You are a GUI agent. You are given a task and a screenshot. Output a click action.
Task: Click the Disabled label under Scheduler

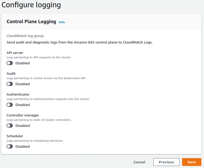tap(22, 146)
